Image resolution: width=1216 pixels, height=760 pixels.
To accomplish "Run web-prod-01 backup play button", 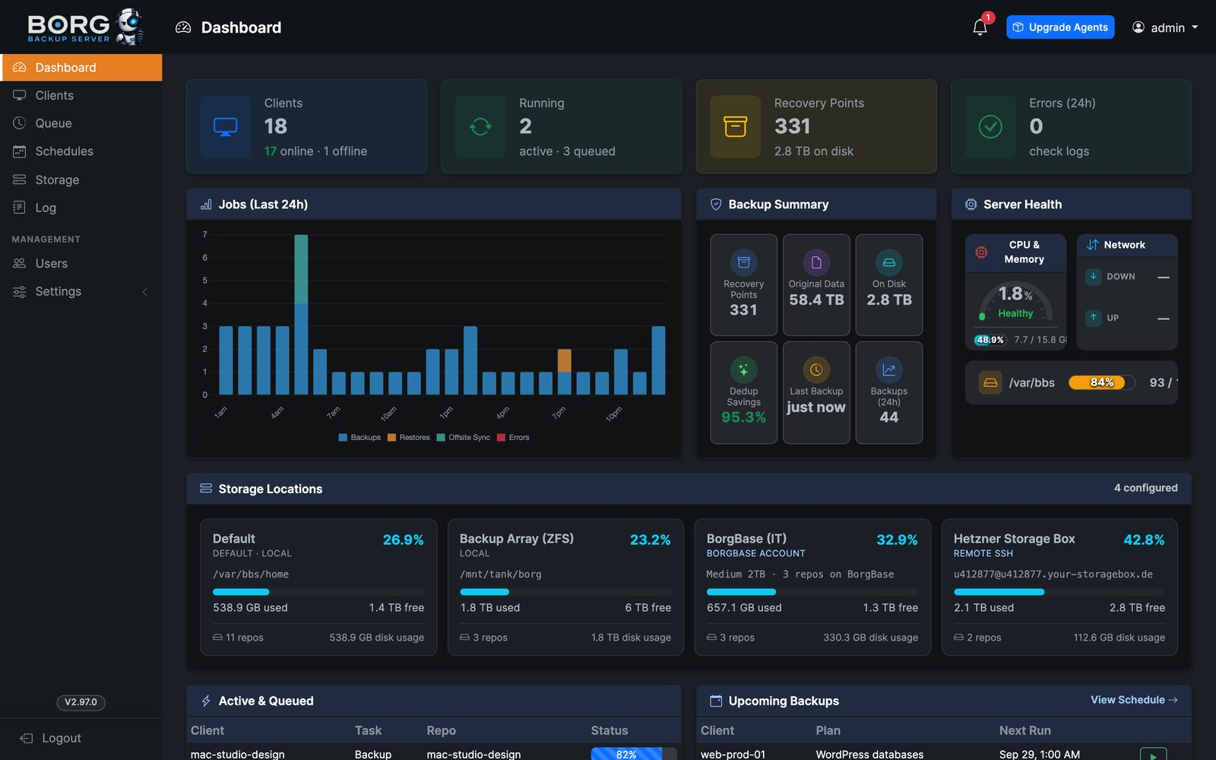I will tap(1153, 755).
